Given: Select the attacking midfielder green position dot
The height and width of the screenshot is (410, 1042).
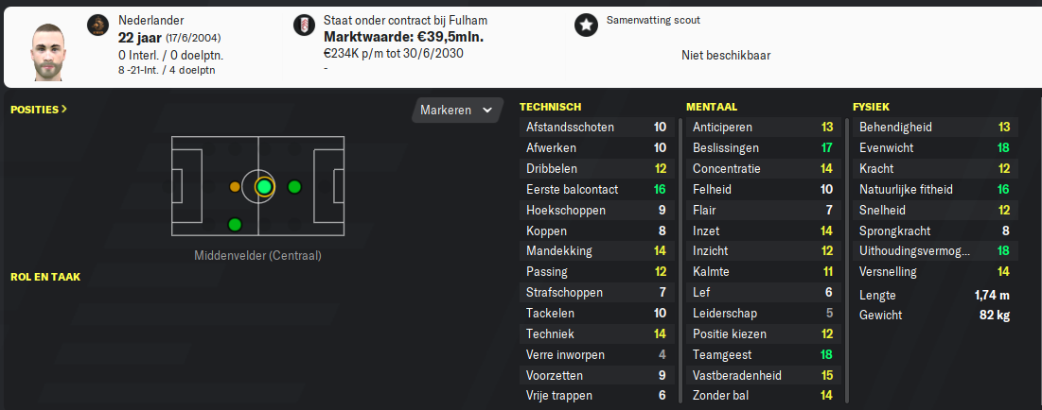Looking at the screenshot, I should pyautogui.click(x=294, y=187).
